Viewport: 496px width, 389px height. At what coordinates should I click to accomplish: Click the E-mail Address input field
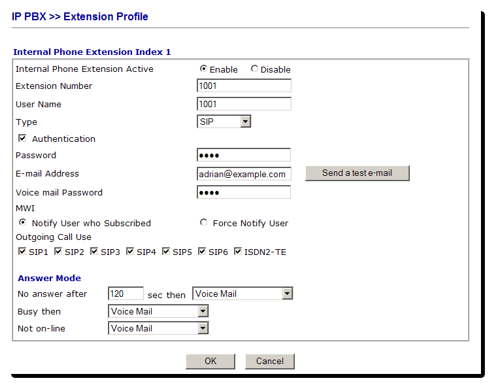click(244, 174)
